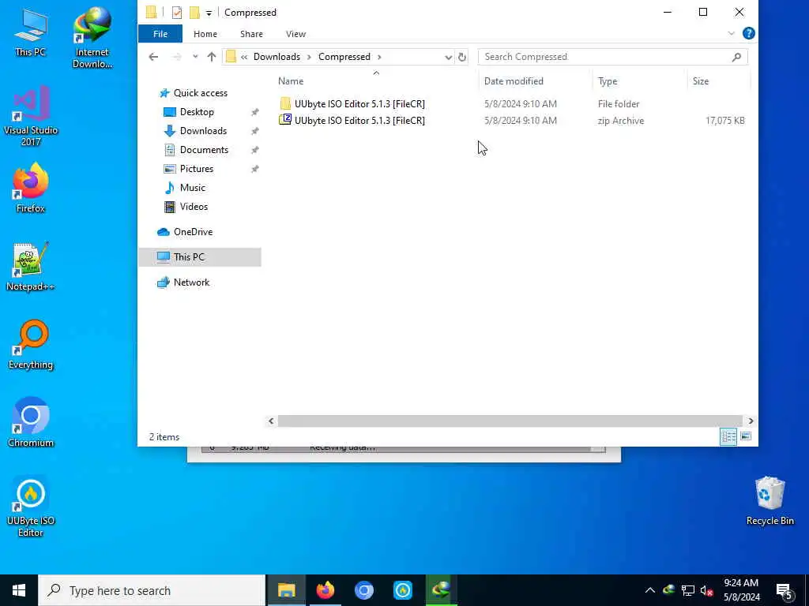
Task: Select Network in navigation pane
Action: pos(191,282)
